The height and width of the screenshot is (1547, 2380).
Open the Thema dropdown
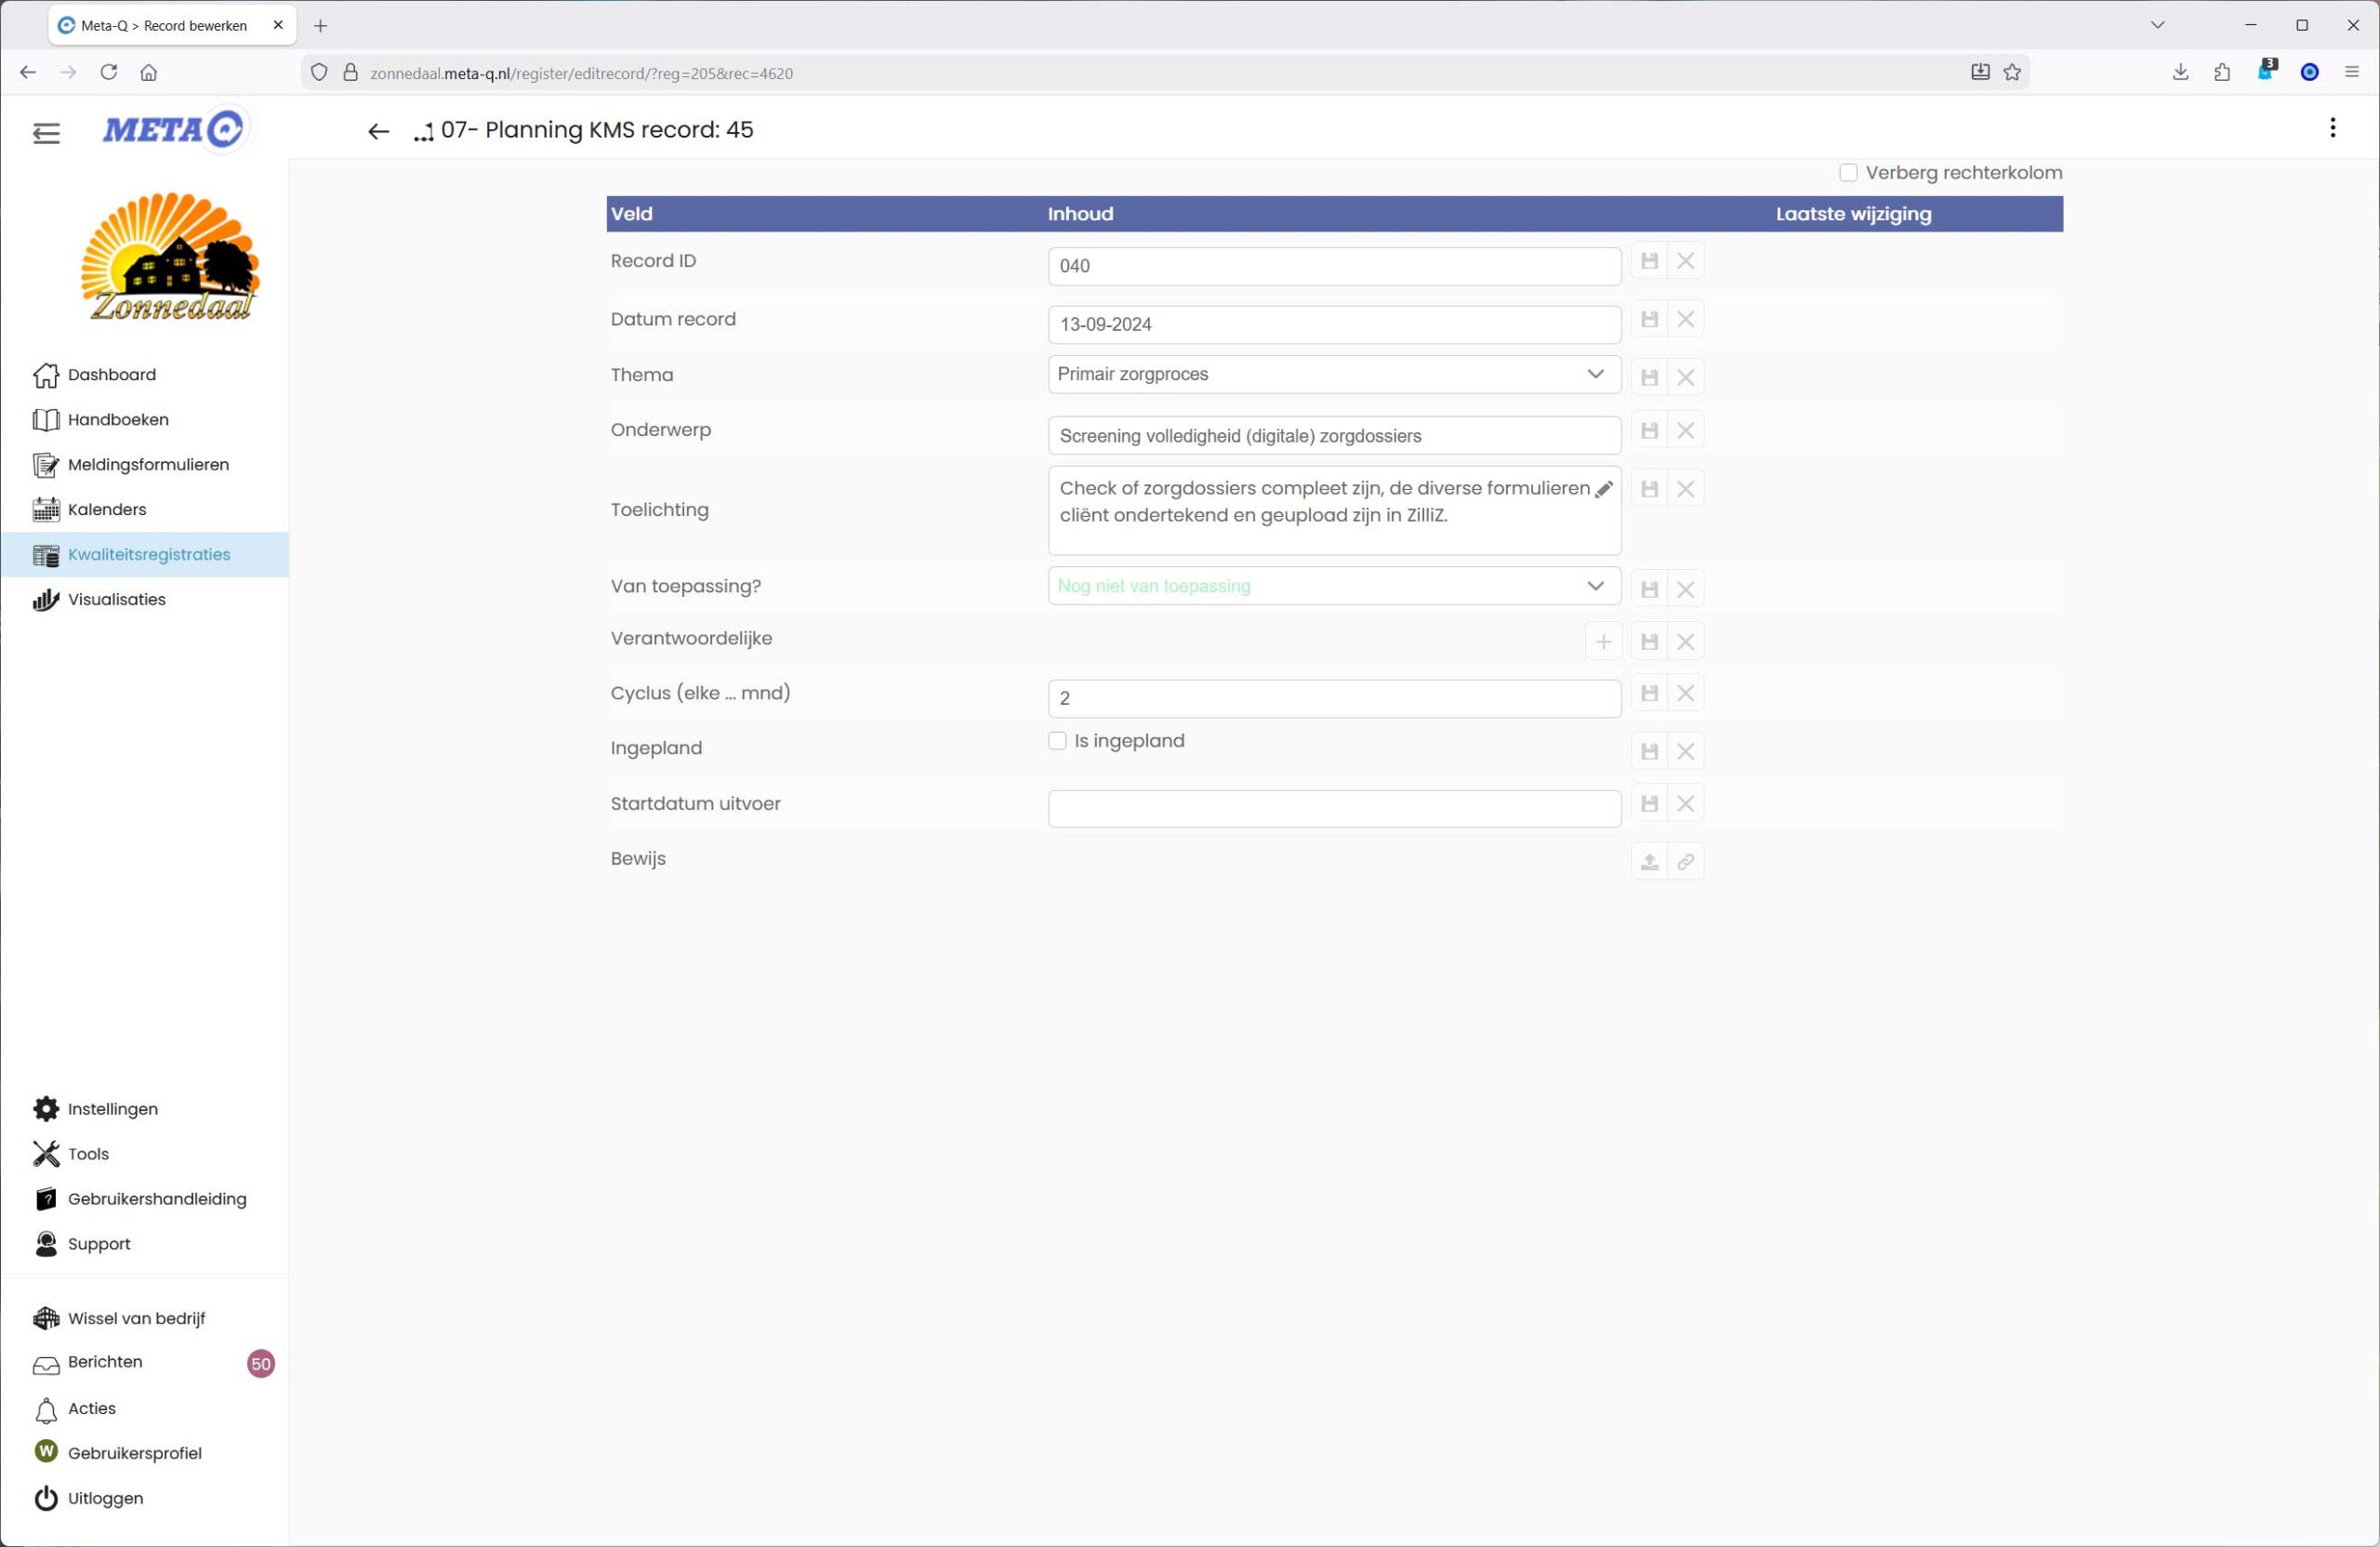click(x=1333, y=374)
